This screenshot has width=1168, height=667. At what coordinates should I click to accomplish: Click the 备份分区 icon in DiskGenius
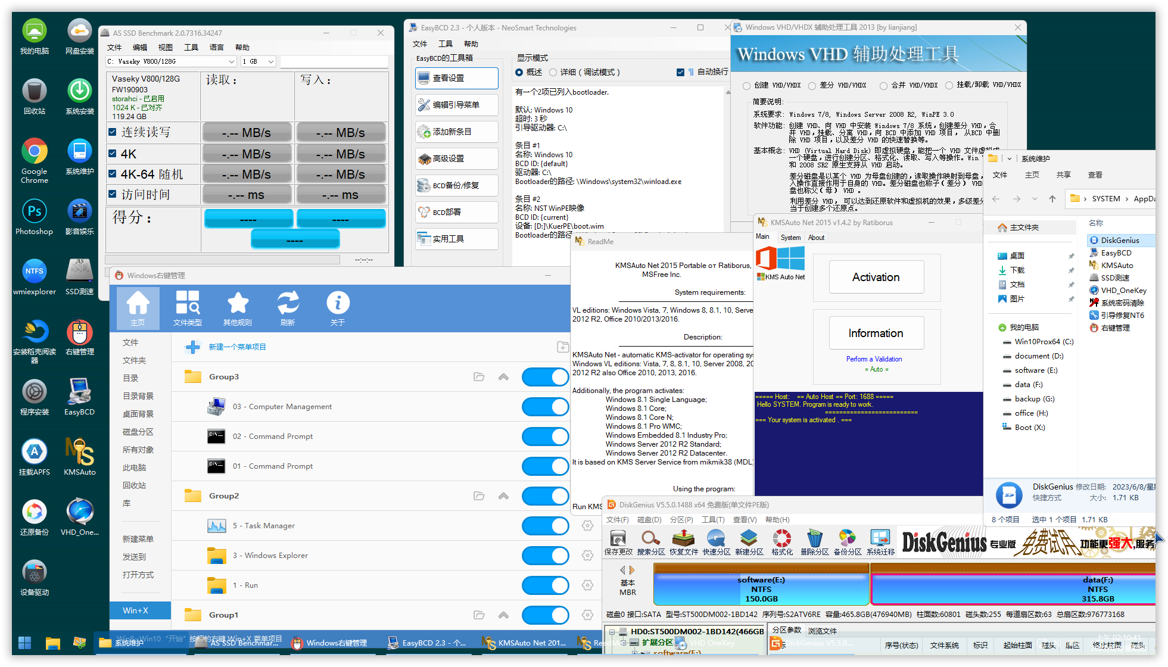[x=847, y=542]
